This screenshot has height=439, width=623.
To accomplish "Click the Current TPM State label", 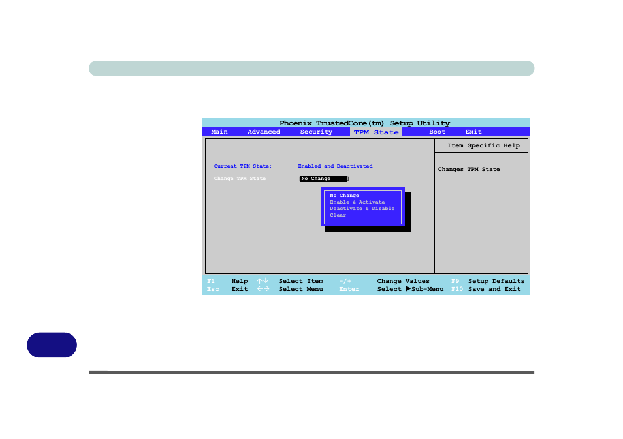I will 243,166.
